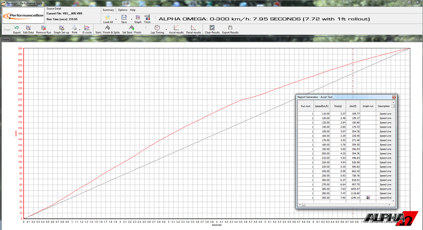Open the Tools icon
Image resolution: width=423 pixels, height=230 pixels.
147,17
